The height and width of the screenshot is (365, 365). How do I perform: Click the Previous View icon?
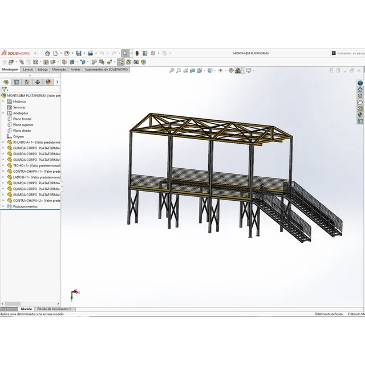pyautogui.click(x=185, y=71)
